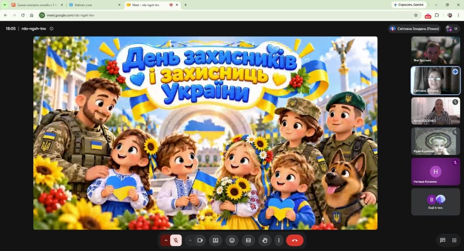Expand the tab search dropdown

click(x=5, y=5)
